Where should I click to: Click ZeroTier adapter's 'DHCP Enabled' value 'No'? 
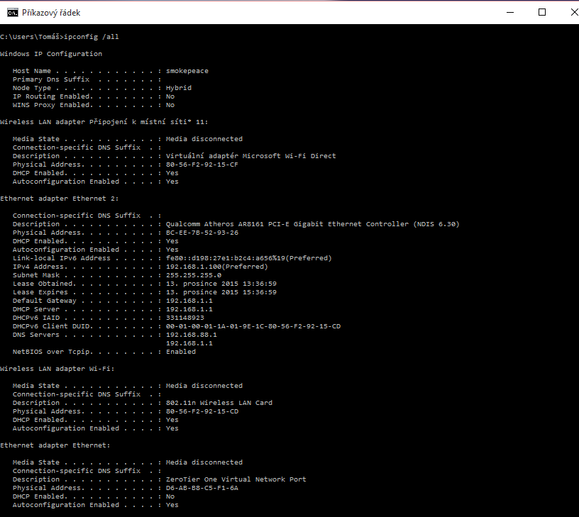pos(170,496)
